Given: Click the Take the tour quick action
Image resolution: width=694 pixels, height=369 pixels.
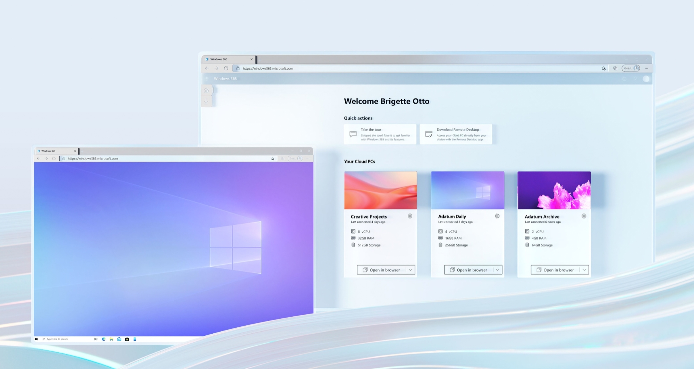Looking at the screenshot, I should (380, 134).
